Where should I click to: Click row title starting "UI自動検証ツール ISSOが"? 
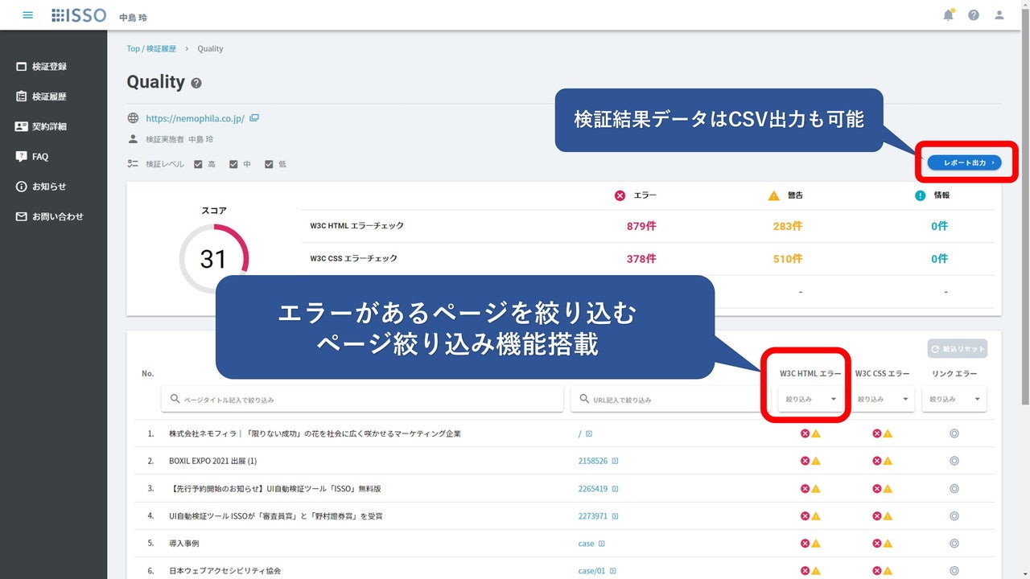tap(276, 516)
